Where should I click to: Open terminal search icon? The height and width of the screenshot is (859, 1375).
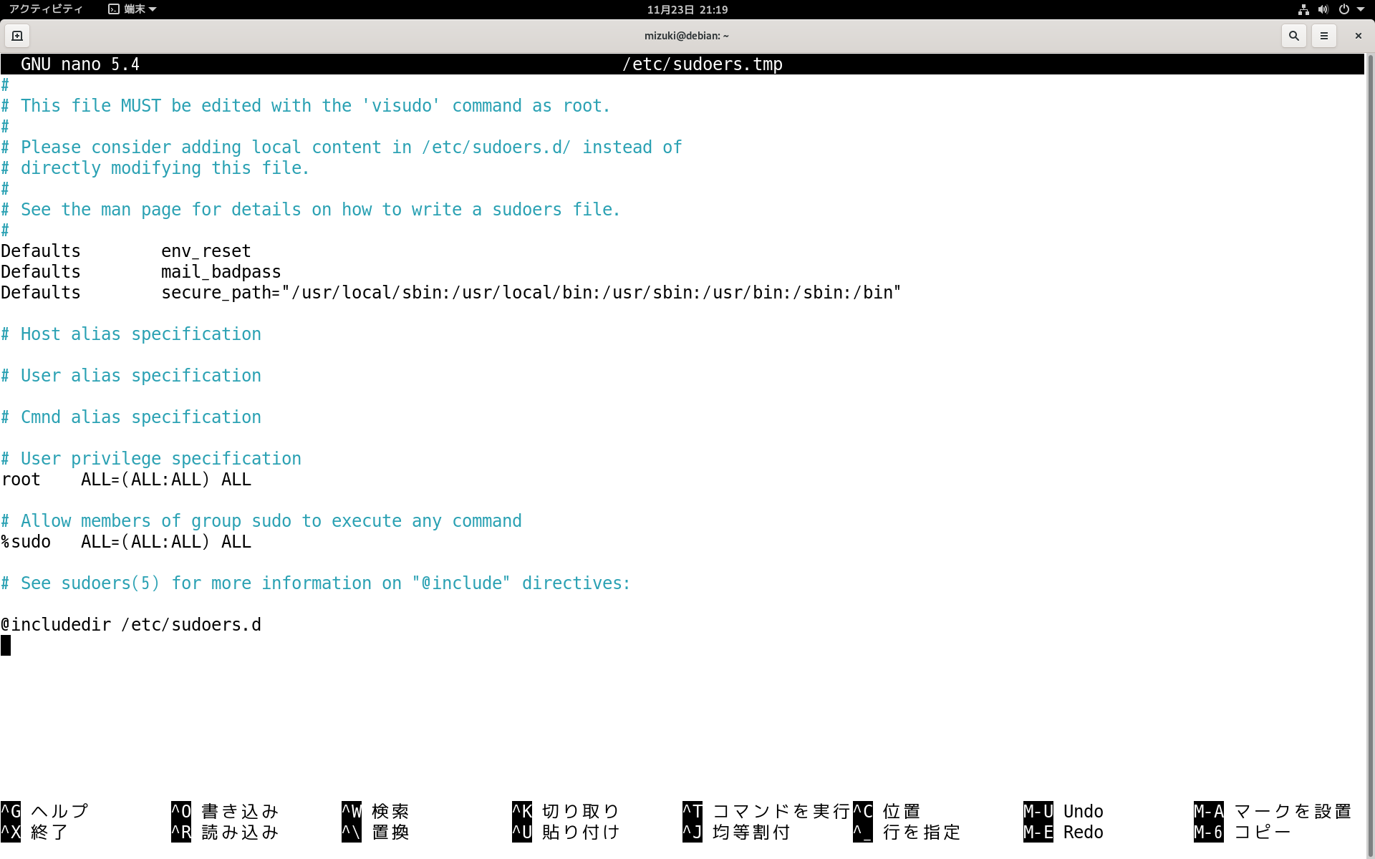pos(1293,36)
